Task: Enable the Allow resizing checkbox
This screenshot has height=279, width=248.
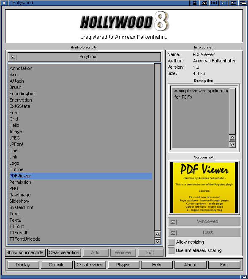Action: [x=171, y=242]
